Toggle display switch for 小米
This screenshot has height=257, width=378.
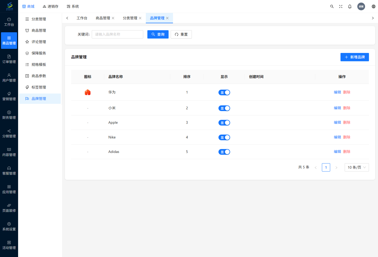[224, 108]
